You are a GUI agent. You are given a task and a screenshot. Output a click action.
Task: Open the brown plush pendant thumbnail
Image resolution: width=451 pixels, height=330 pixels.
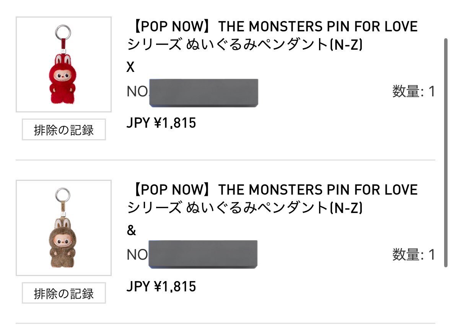63,228
